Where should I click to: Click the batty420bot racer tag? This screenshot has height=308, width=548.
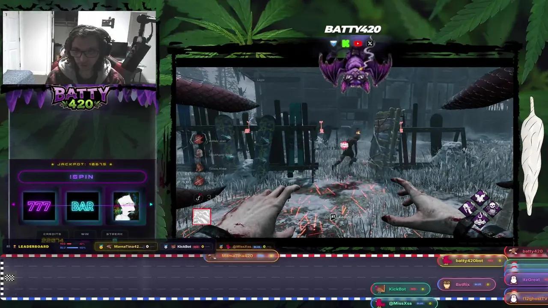point(471,261)
